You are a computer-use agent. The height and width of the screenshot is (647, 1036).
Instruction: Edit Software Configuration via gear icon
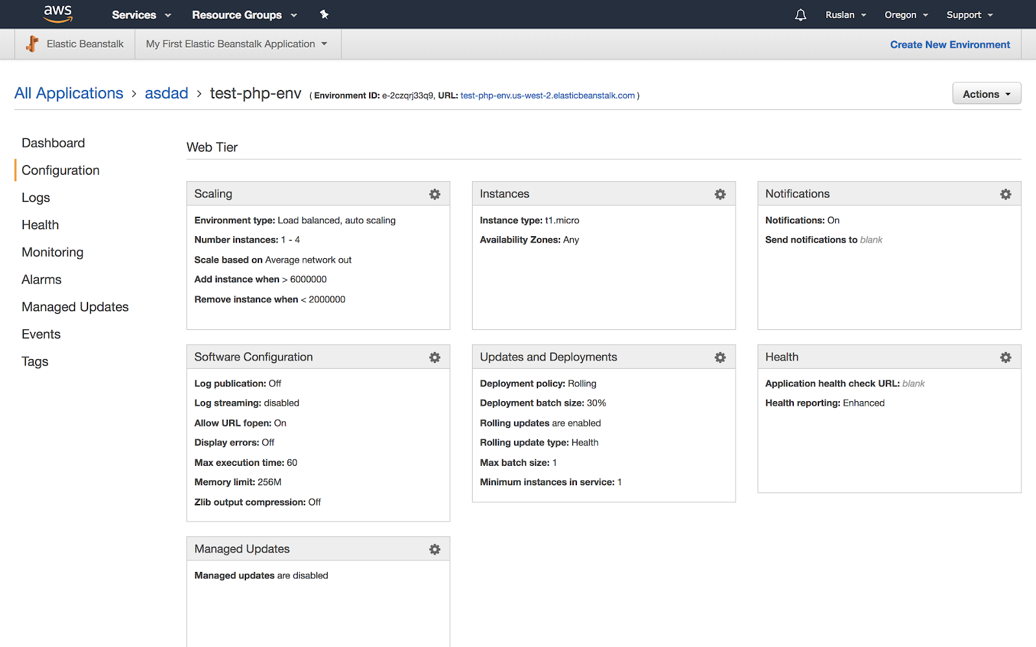click(434, 357)
